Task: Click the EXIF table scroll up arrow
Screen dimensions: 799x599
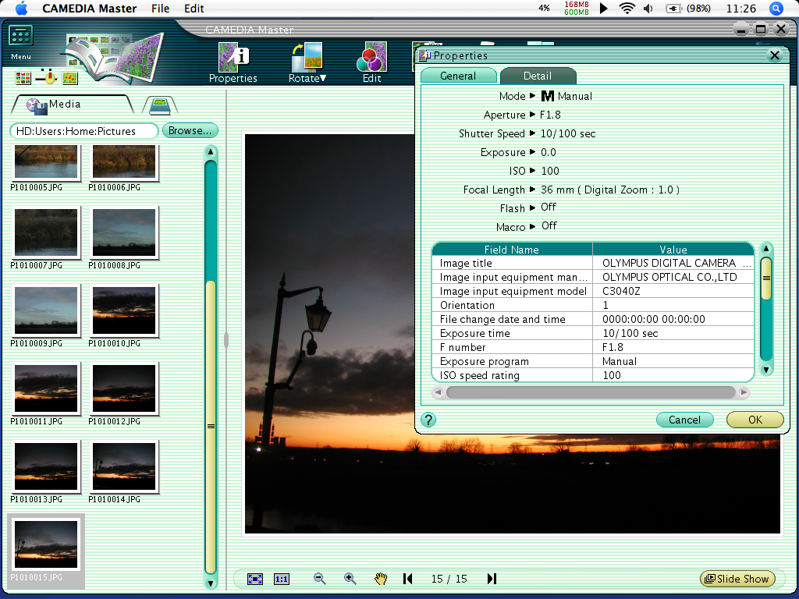Action: (766, 249)
